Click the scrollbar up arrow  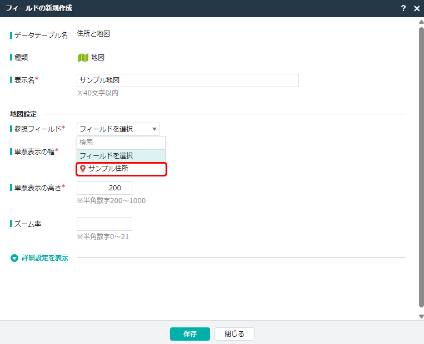(x=421, y=22)
